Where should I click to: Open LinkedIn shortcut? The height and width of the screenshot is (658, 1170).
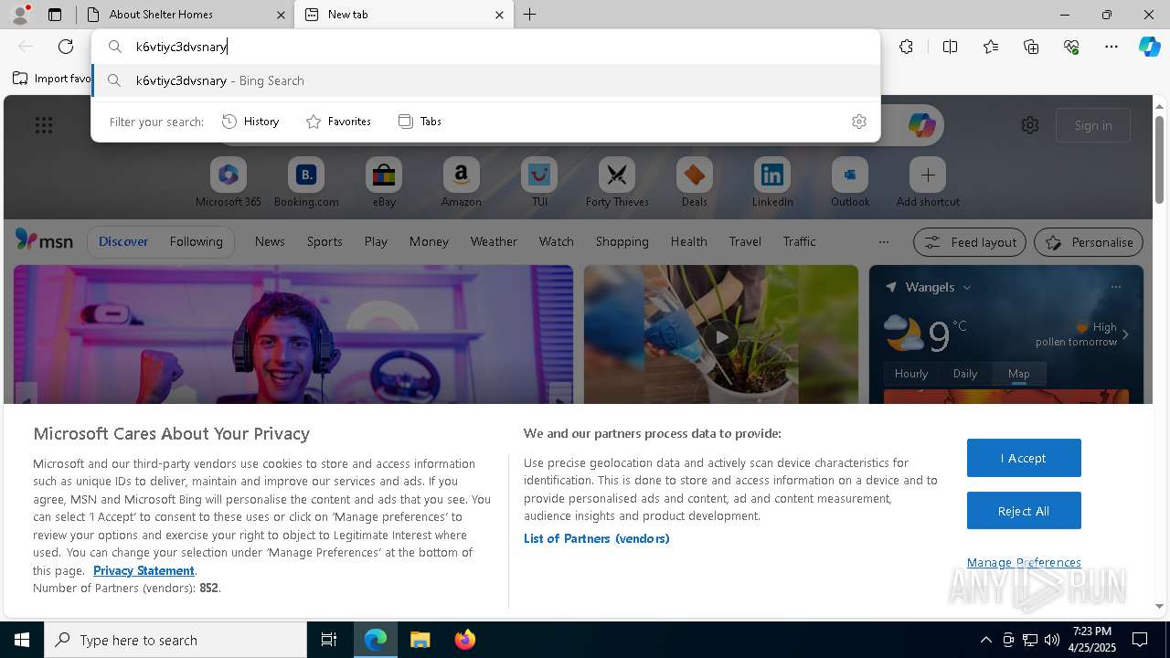(772, 182)
